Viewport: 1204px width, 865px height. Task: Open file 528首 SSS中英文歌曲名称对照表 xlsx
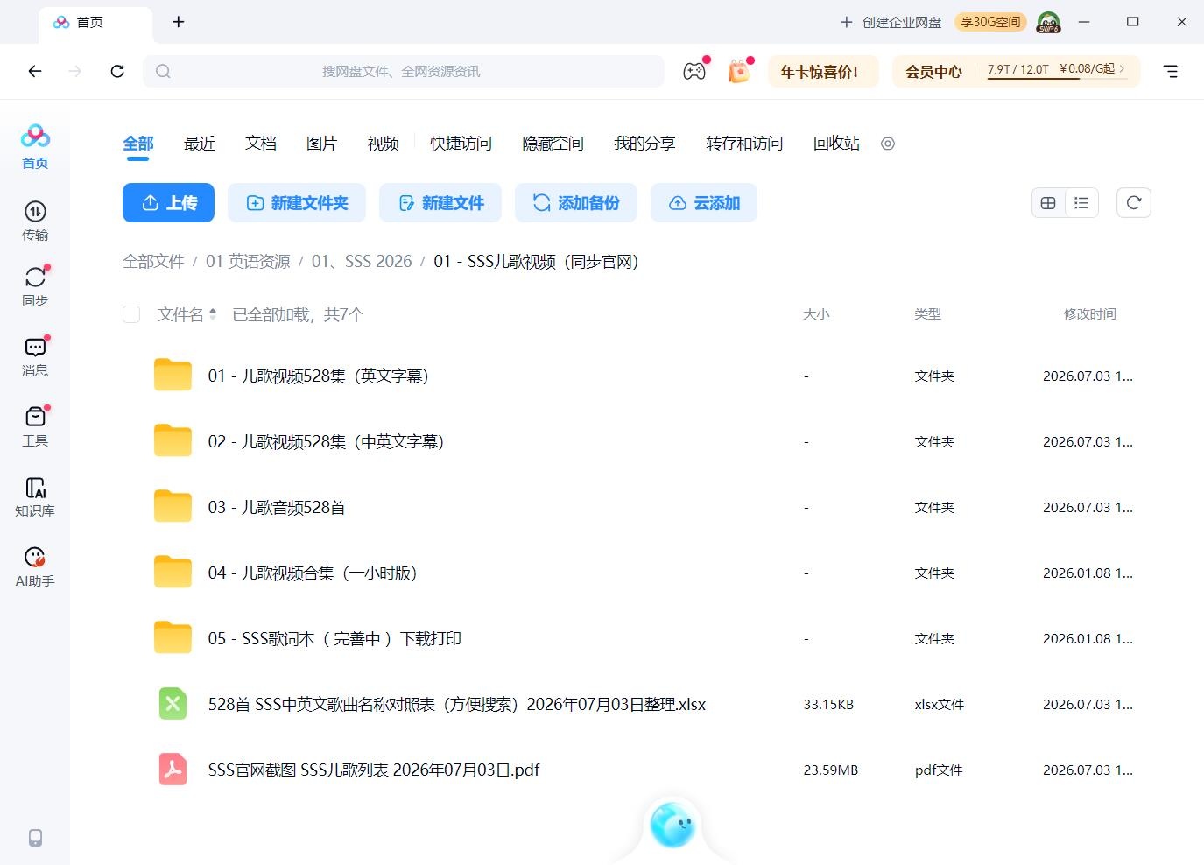pos(456,704)
